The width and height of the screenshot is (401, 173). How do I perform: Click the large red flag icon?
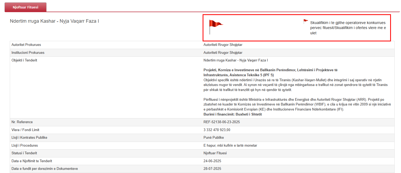coord(215,26)
